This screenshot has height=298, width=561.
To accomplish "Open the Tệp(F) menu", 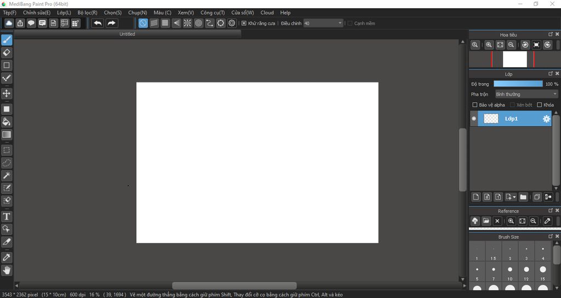I will (x=10, y=13).
